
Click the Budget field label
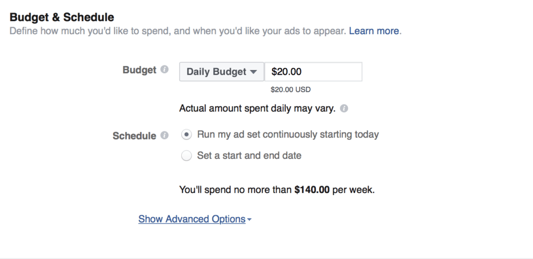(139, 70)
